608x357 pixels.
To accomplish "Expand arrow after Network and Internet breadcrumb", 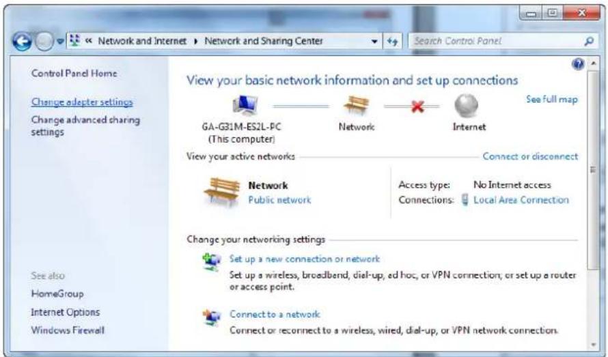I will [x=196, y=41].
